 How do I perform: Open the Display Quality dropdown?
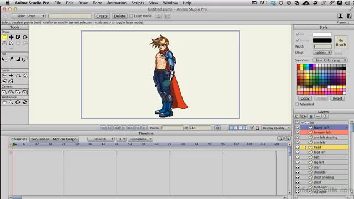[275, 128]
